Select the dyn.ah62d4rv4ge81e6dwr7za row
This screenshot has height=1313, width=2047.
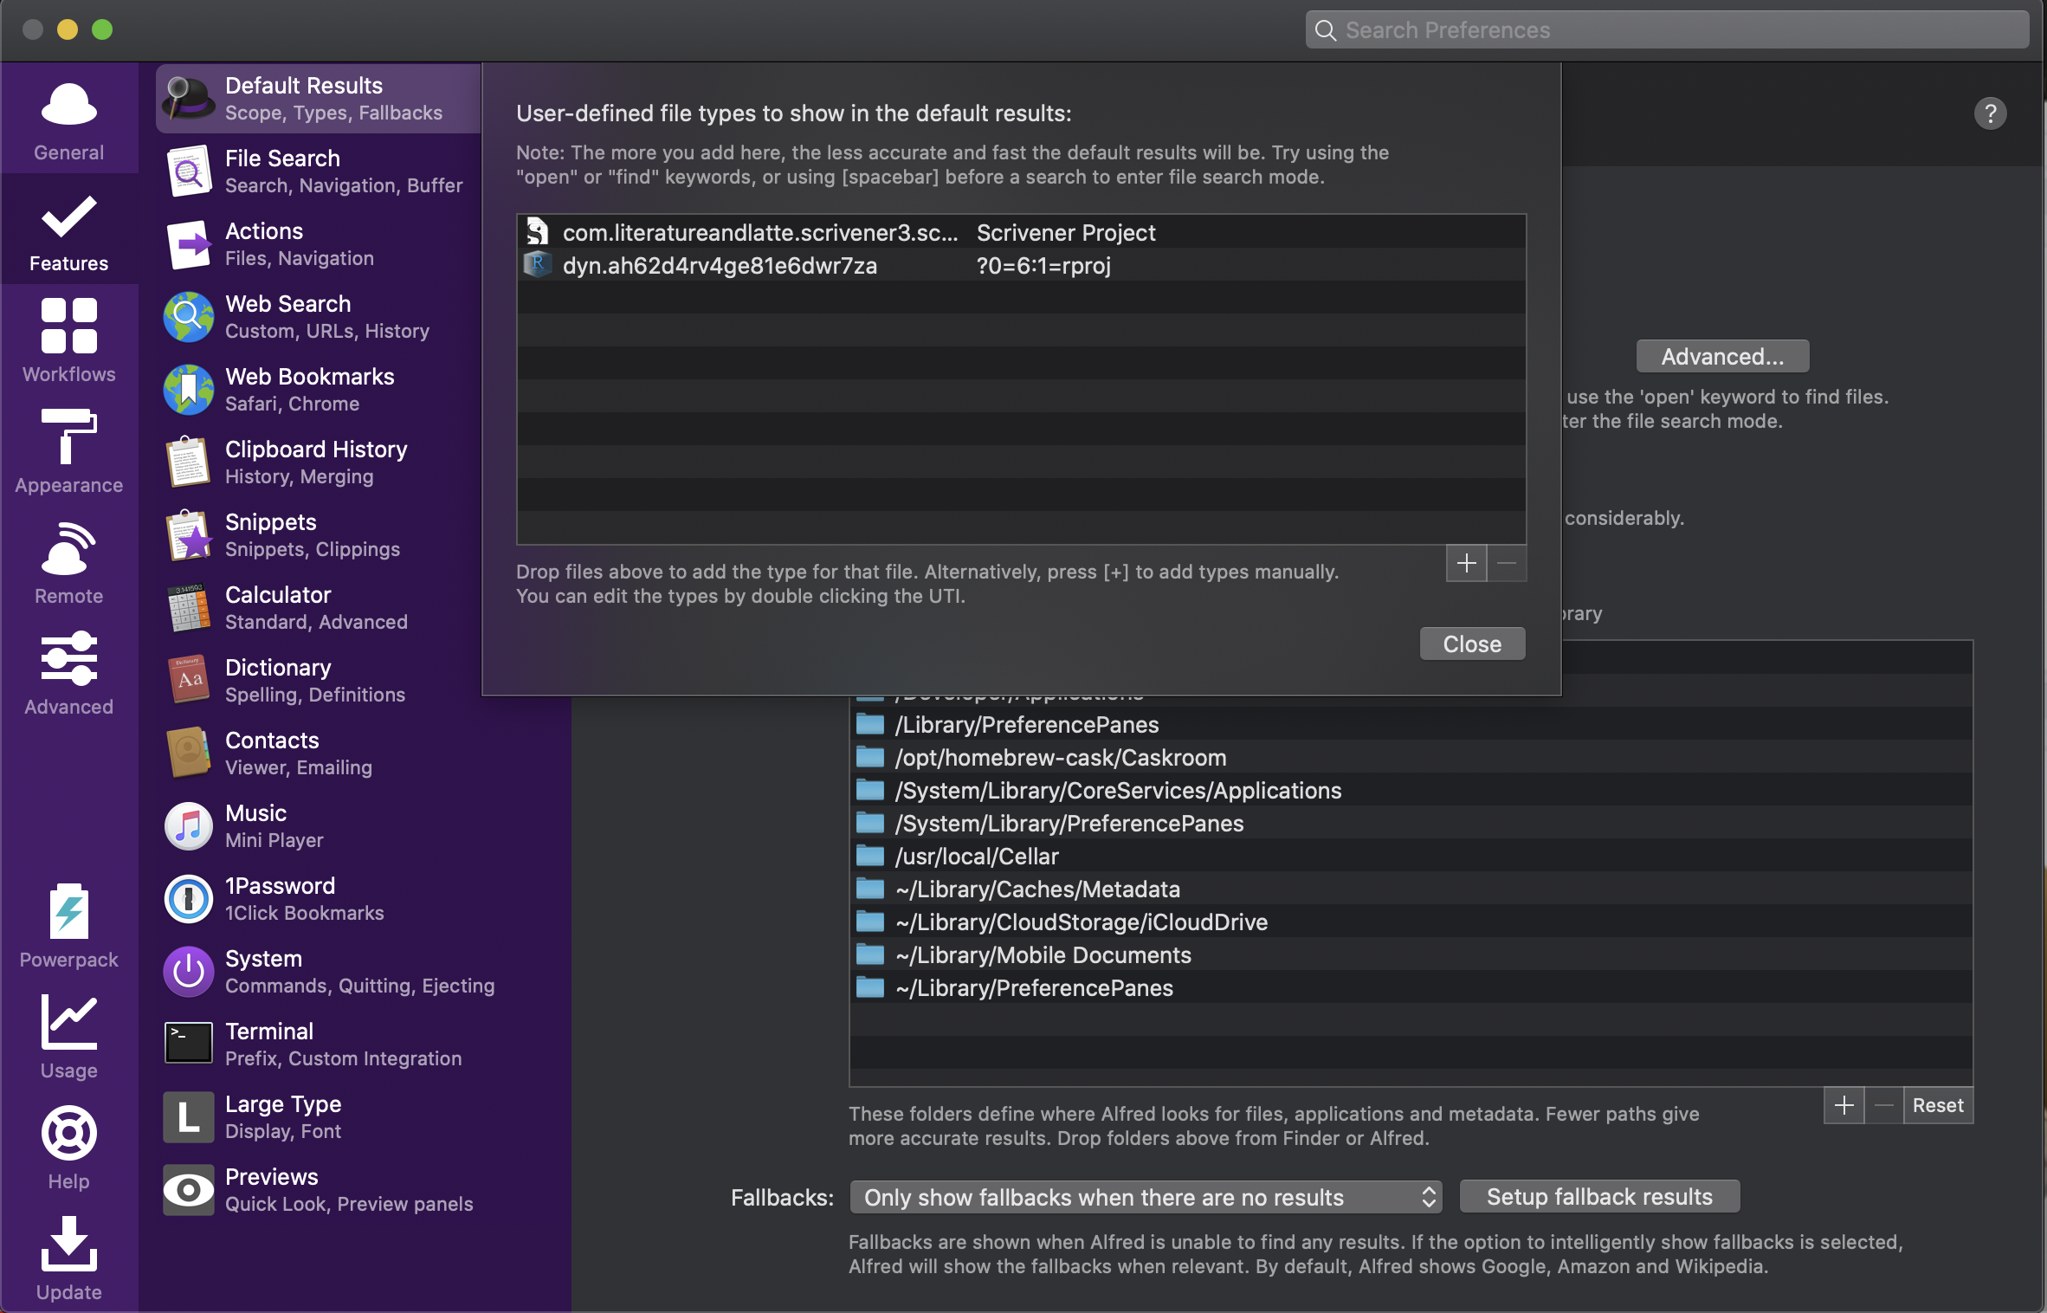[x=1021, y=265]
